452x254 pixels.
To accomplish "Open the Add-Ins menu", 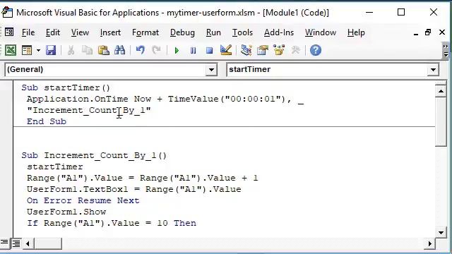I will pos(279,32).
